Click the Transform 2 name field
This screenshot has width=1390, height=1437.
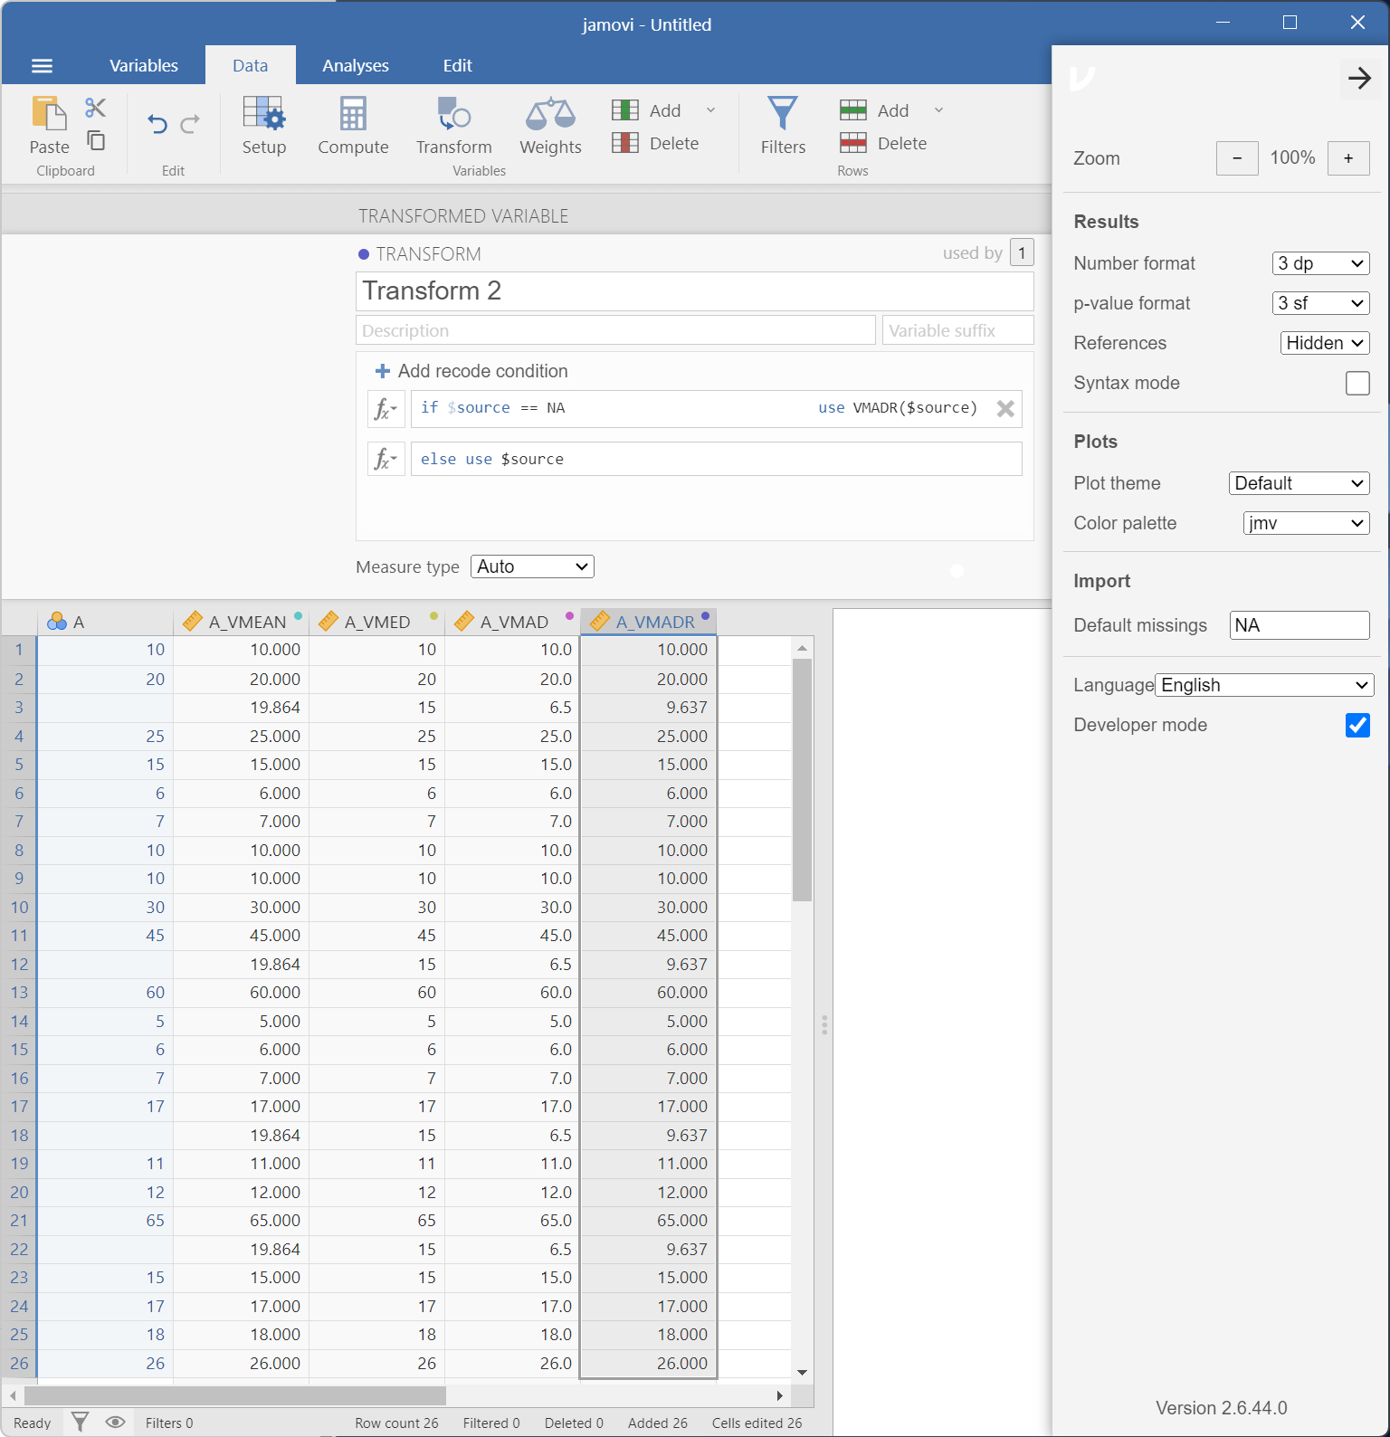(x=695, y=291)
